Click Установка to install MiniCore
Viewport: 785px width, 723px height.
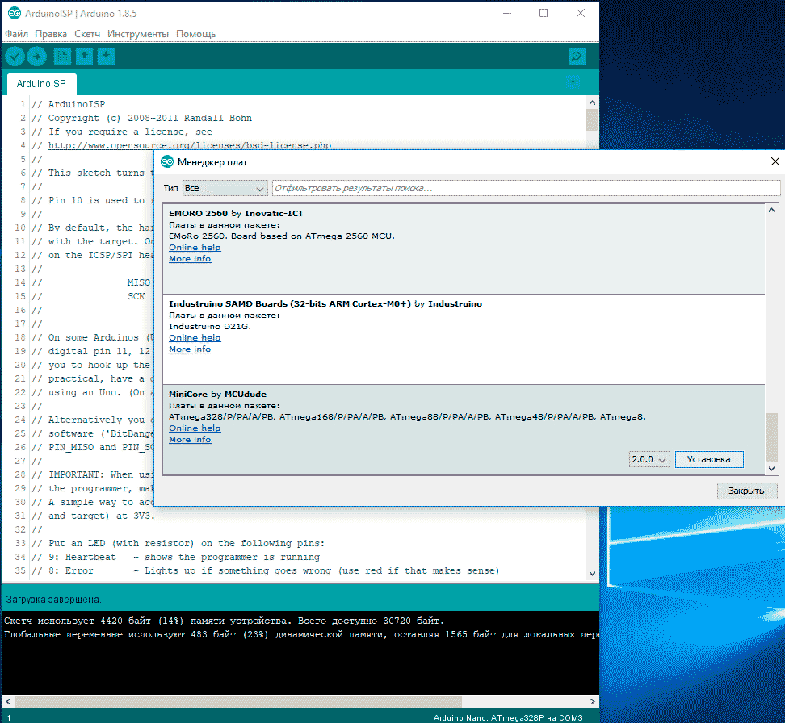pyautogui.click(x=708, y=459)
